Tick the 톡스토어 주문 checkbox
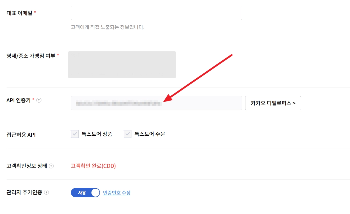The image size is (350, 214). click(x=127, y=134)
